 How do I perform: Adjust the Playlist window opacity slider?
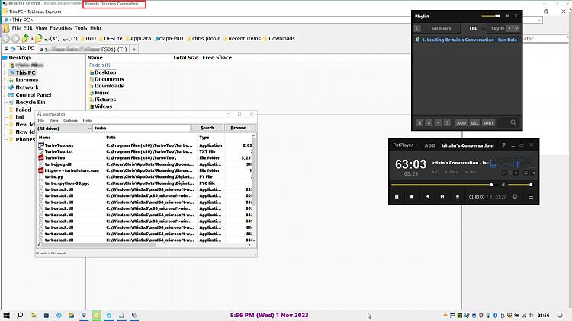[x=490, y=16]
